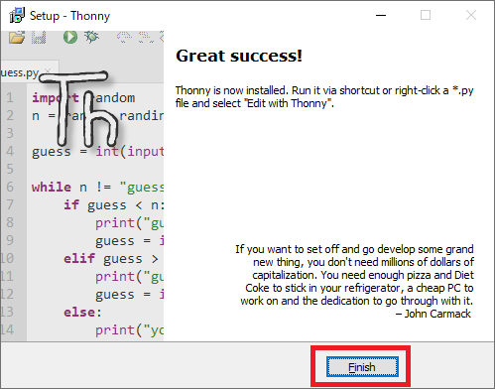Minimize the Setup - Thonny window

click(x=381, y=15)
